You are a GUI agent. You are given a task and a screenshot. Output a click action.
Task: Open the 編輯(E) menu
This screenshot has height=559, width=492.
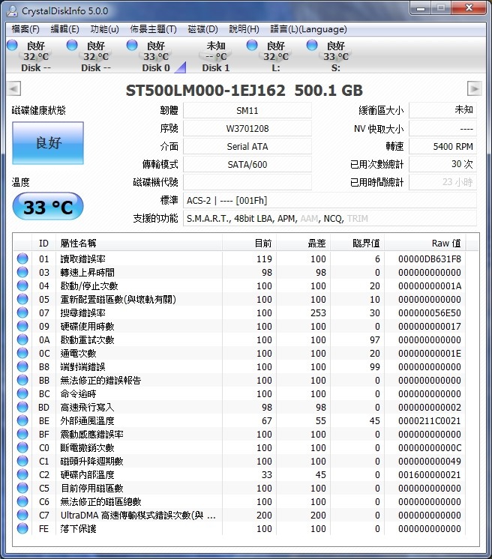click(64, 29)
